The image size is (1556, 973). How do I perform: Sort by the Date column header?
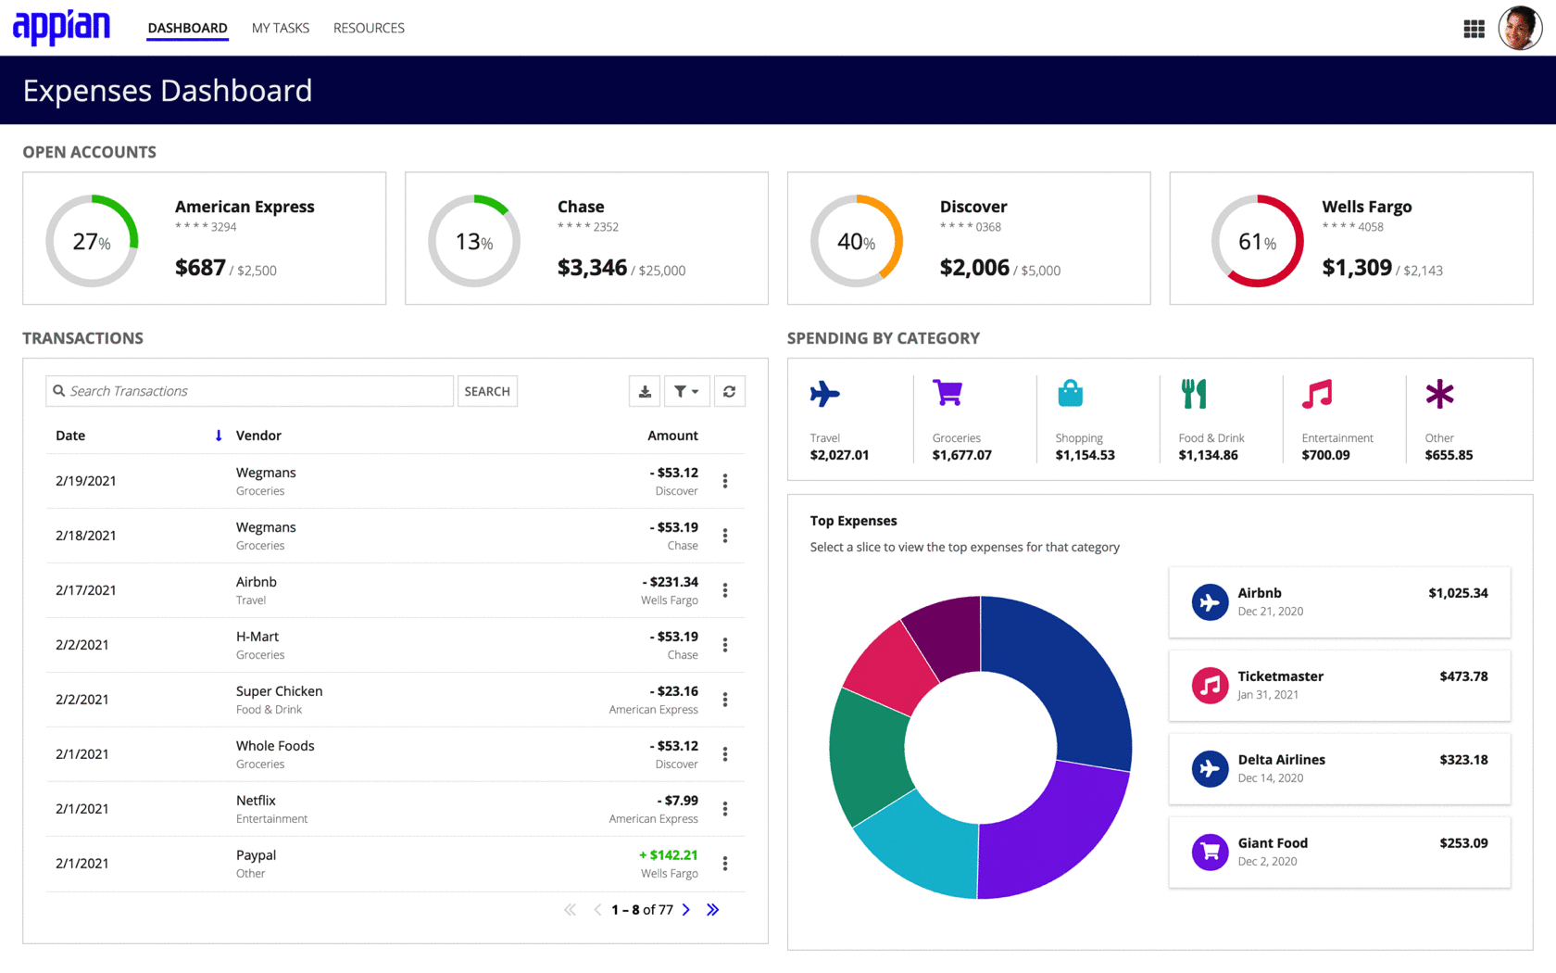[70, 436]
